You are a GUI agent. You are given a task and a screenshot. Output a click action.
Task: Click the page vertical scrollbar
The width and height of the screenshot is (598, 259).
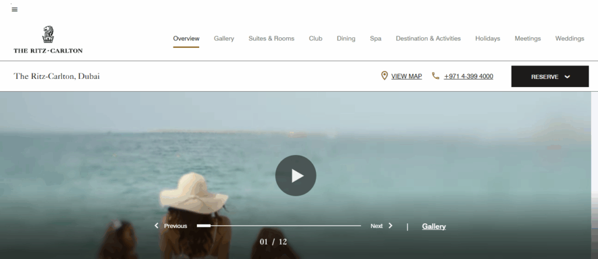pyautogui.click(x=594, y=175)
